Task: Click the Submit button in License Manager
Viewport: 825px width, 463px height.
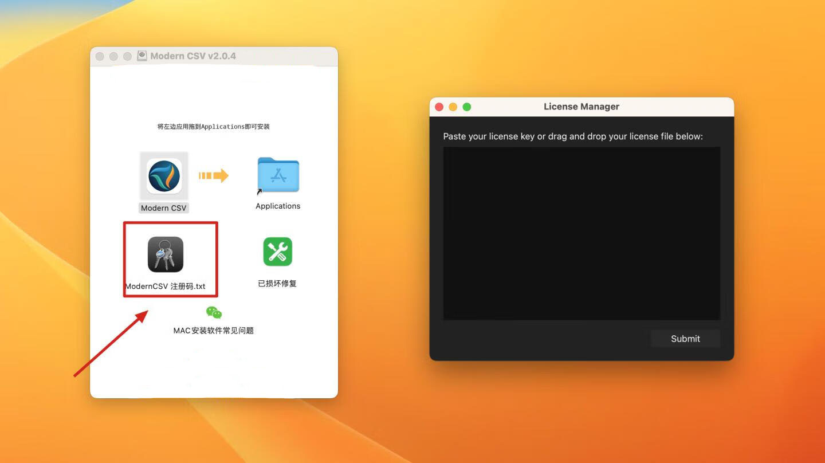Action: [x=685, y=339]
